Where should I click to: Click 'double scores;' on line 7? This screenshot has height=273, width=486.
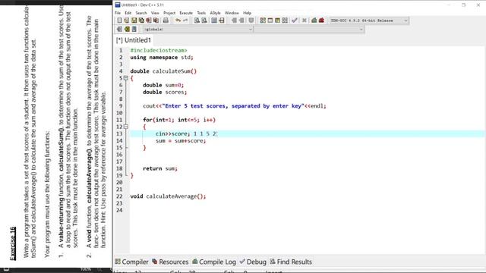click(x=165, y=92)
